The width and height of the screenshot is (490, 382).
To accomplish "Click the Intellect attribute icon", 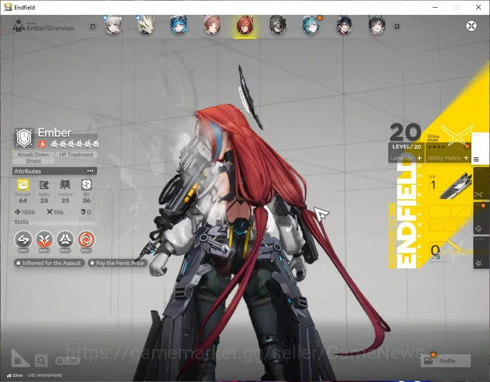I will pos(65,185).
